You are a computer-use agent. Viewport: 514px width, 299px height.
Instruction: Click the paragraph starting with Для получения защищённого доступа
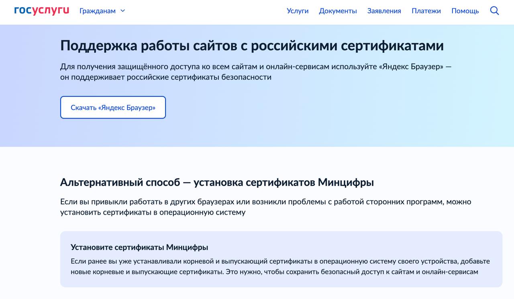pos(256,72)
